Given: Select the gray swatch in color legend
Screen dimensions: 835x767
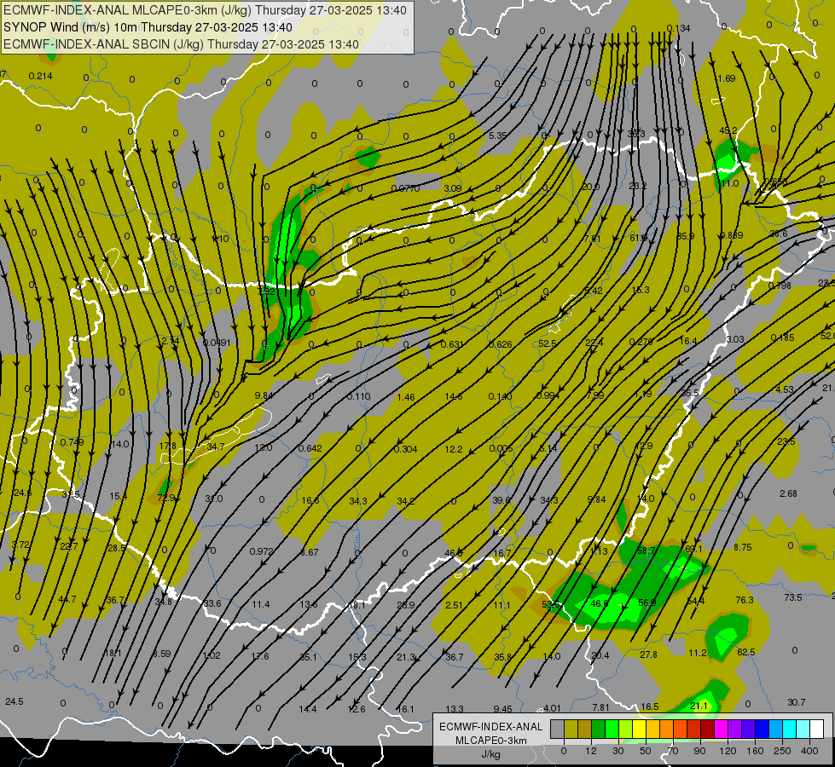Looking at the screenshot, I should (557, 729).
